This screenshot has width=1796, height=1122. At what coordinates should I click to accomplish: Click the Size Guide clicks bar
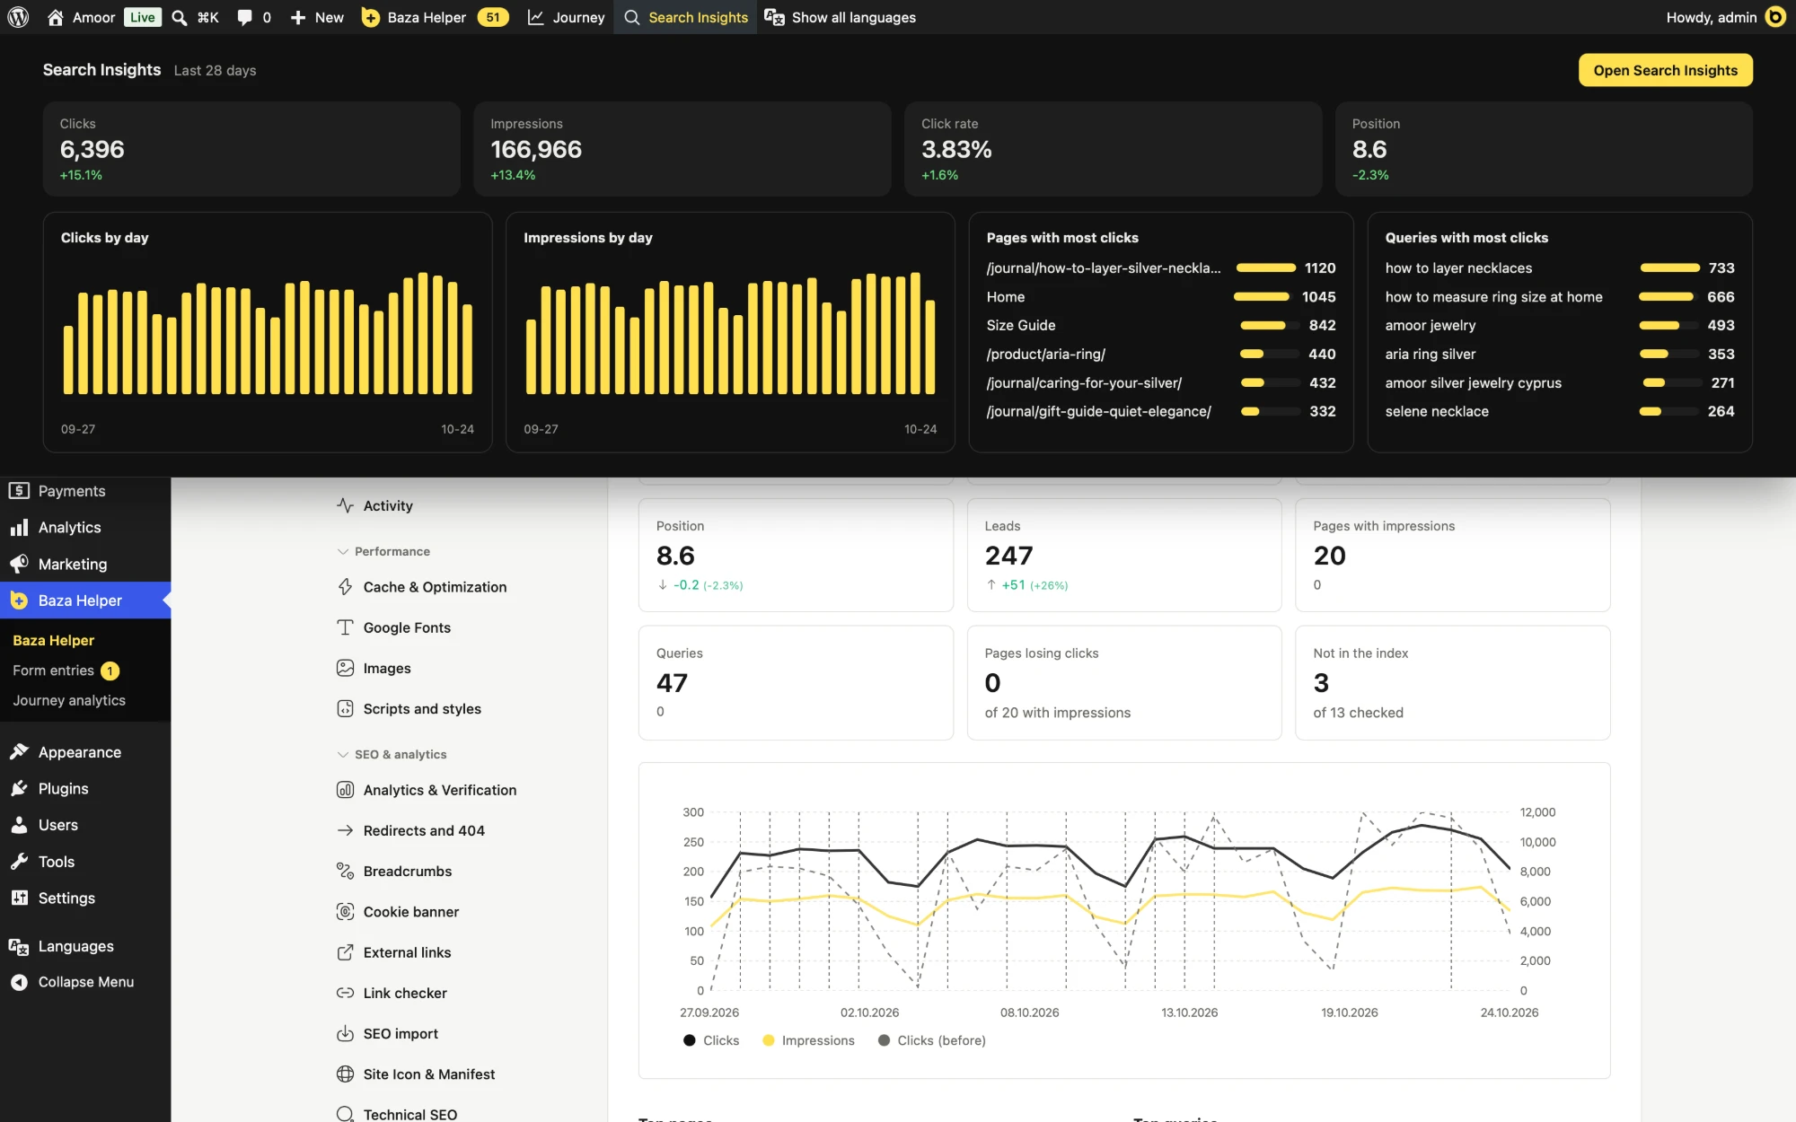[x=1268, y=325]
